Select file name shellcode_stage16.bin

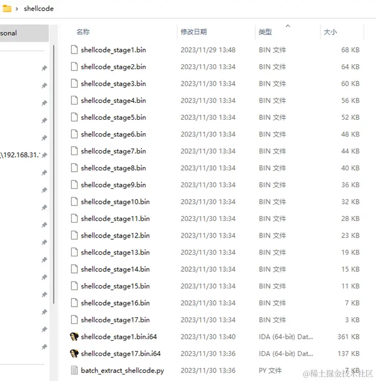(115, 303)
